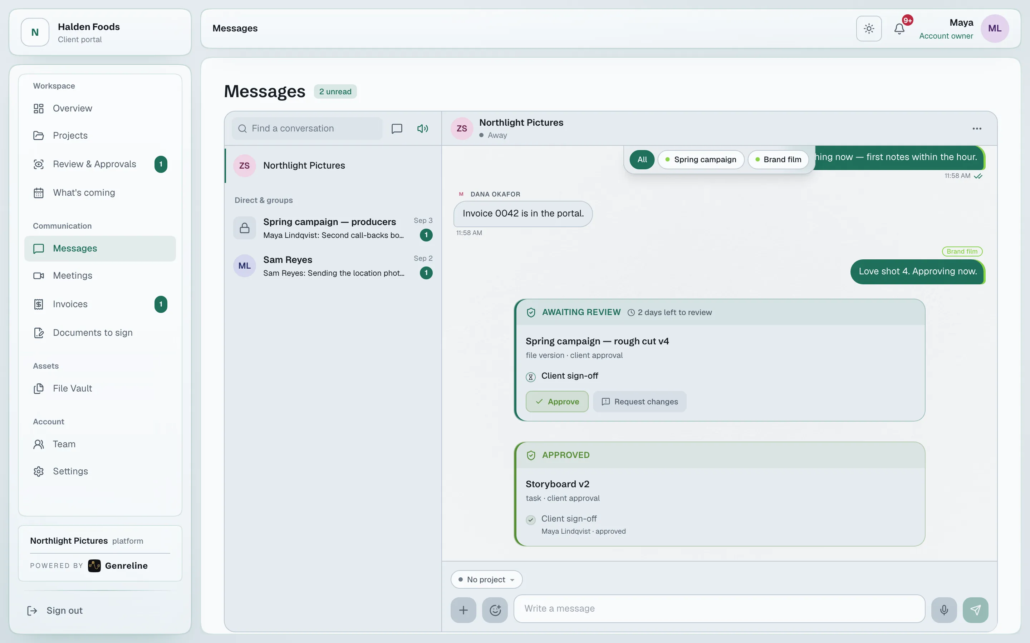The width and height of the screenshot is (1030, 643).
Task: Open Settings in sidebar
Action: pos(100,471)
